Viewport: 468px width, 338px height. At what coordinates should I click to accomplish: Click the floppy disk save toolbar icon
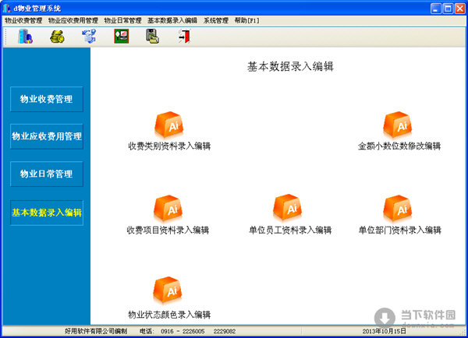click(153, 37)
